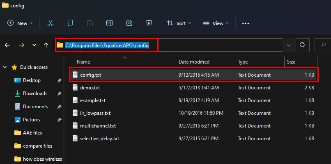Open Quick access in sidebar
Image resolution: width=331 pixels, height=164 pixels.
(30, 67)
